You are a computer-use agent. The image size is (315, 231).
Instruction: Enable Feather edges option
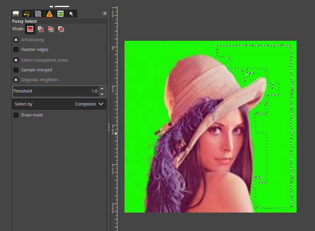(x=16, y=49)
